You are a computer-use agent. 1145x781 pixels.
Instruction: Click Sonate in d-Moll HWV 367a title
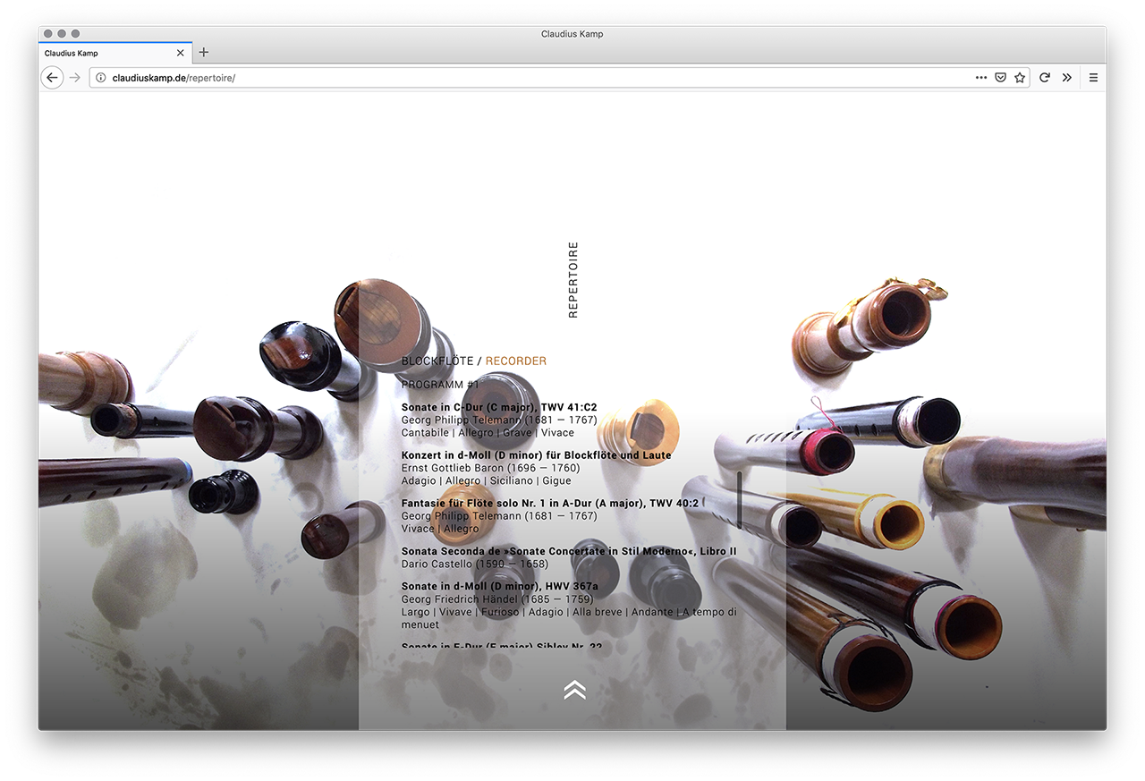point(500,587)
